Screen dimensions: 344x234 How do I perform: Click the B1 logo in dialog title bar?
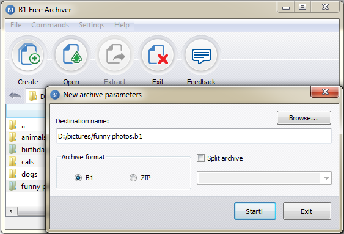point(55,95)
